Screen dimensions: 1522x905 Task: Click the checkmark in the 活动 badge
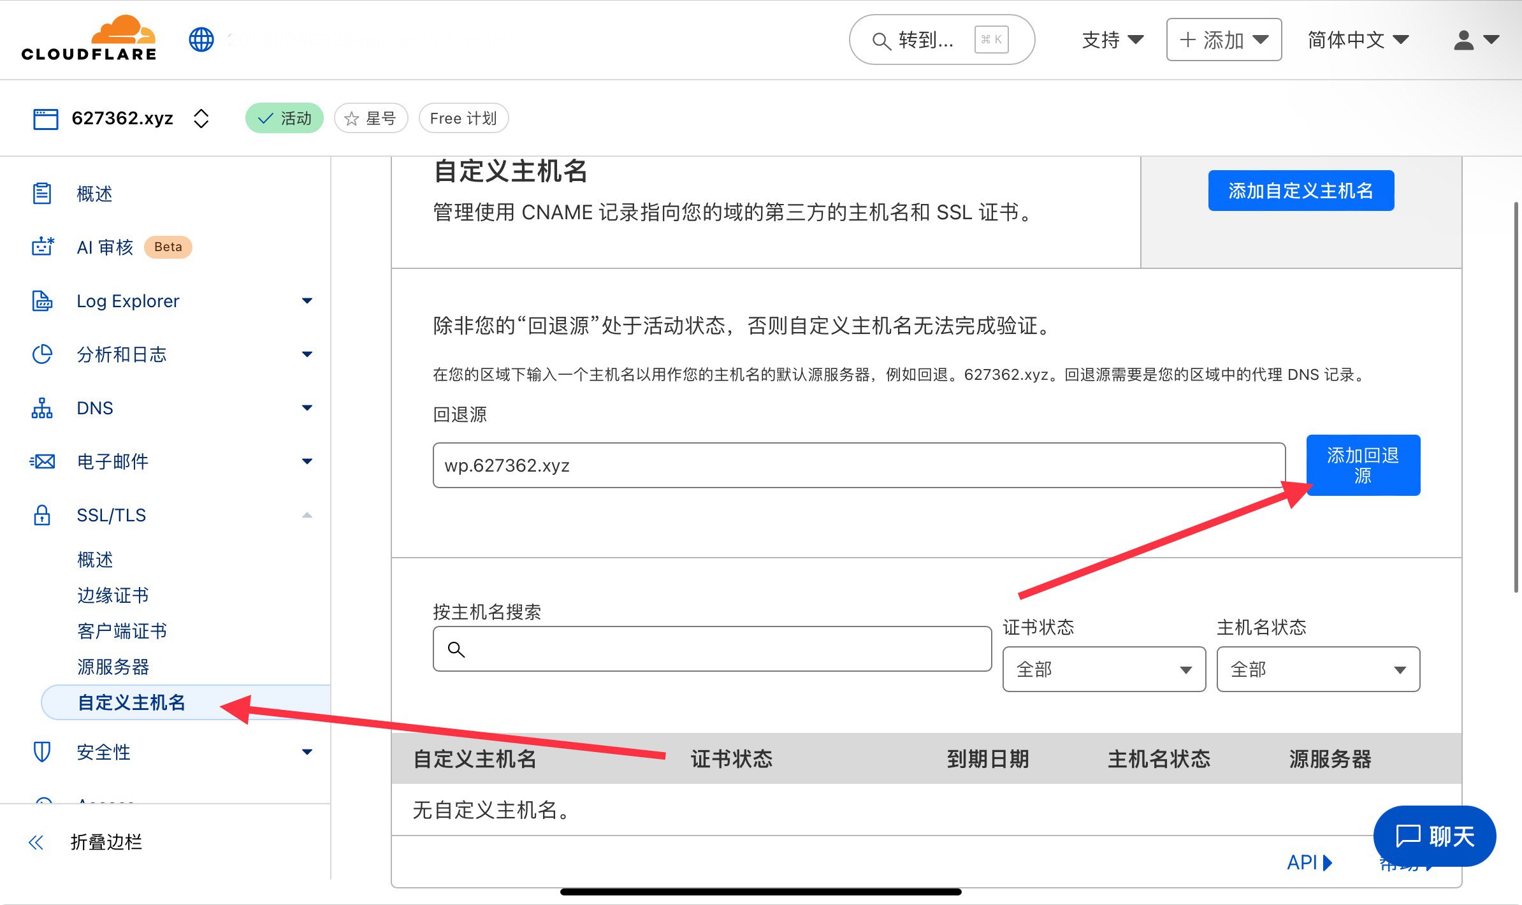pyautogui.click(x=265, y=119)
